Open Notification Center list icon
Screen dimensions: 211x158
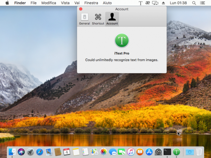[202, 3]
